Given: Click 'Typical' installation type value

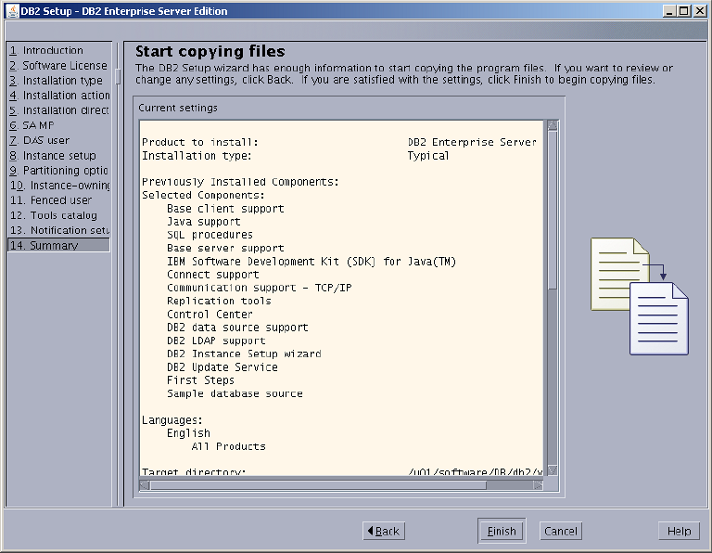Looking at the screenshot, I should coord(427,156).
